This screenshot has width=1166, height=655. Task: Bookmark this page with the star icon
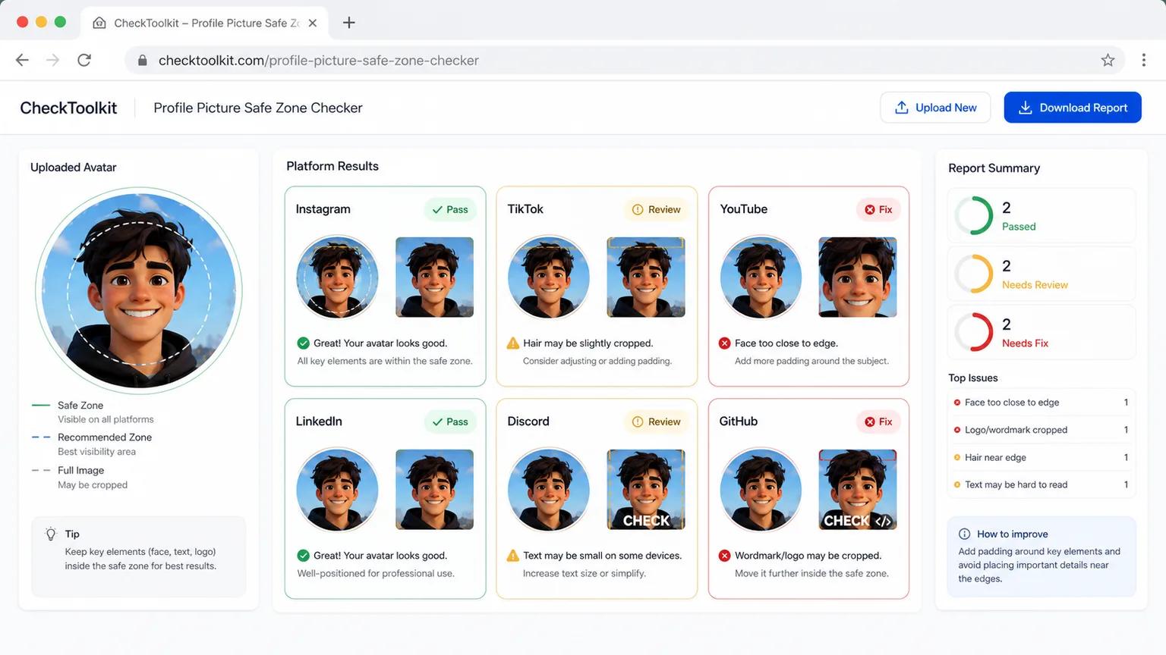[1108, 61]
